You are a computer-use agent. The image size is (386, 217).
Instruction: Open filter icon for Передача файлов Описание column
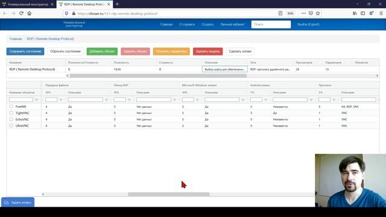coord(107,99)
